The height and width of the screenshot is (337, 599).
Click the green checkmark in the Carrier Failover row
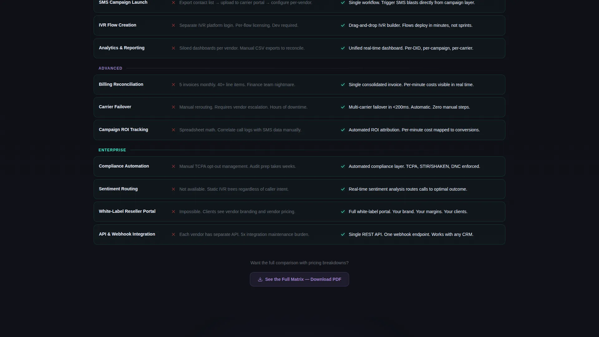pos(343,107)
